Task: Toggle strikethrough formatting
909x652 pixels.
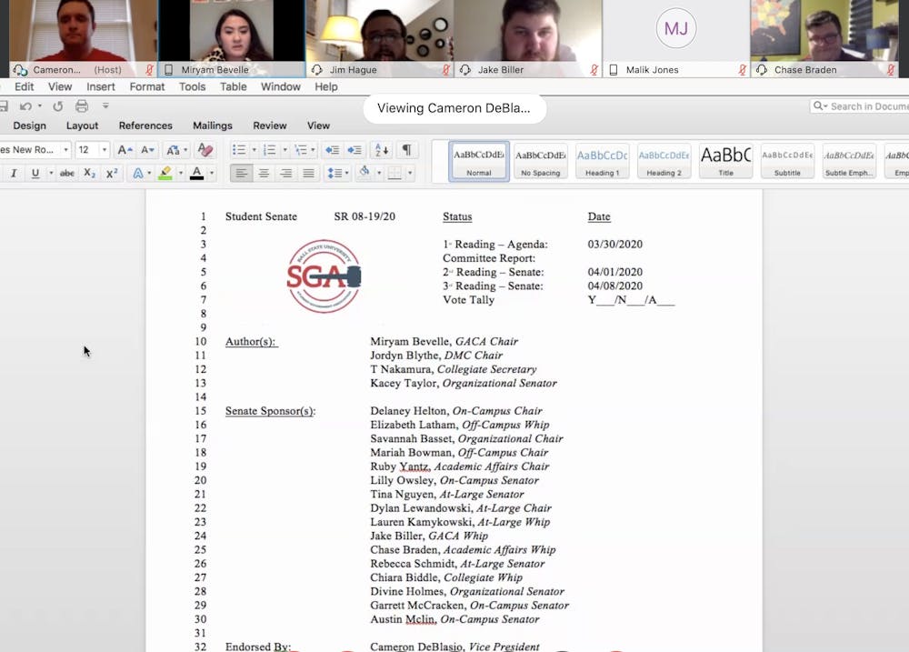Action: click(66, 174)
